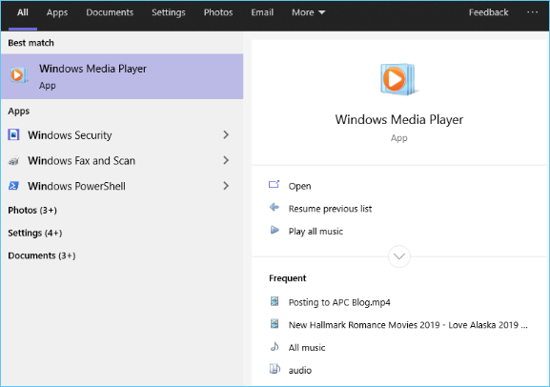The height and width of the screenshot is (387, 550).
Task: Click the Windows Fax and Scan icon
Action: pyautogui.click(x=13, y=161)
